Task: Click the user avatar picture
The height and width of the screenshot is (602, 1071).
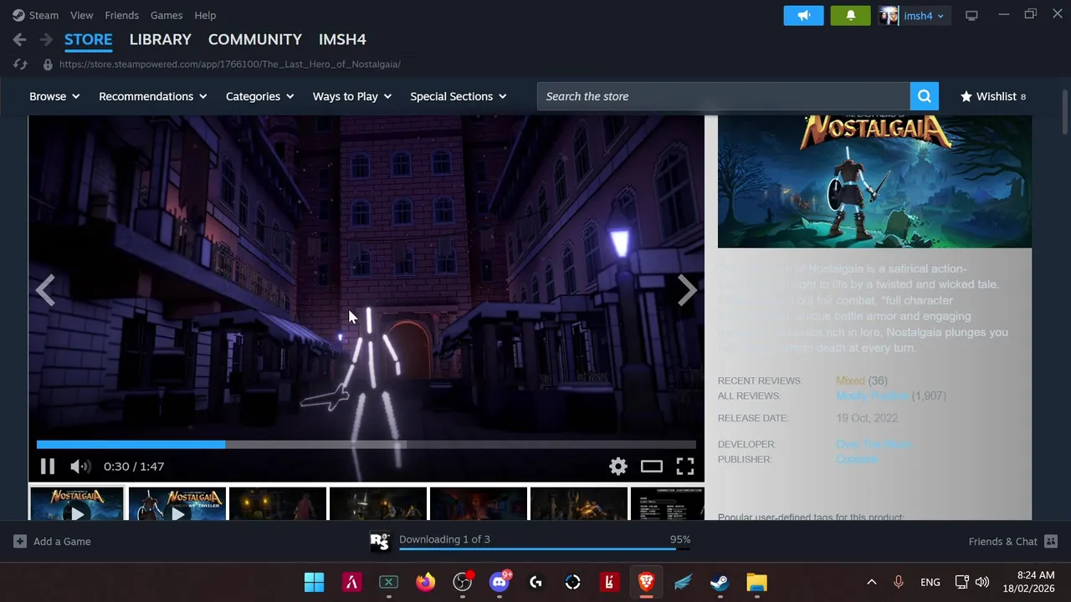Action: [889, 15]
